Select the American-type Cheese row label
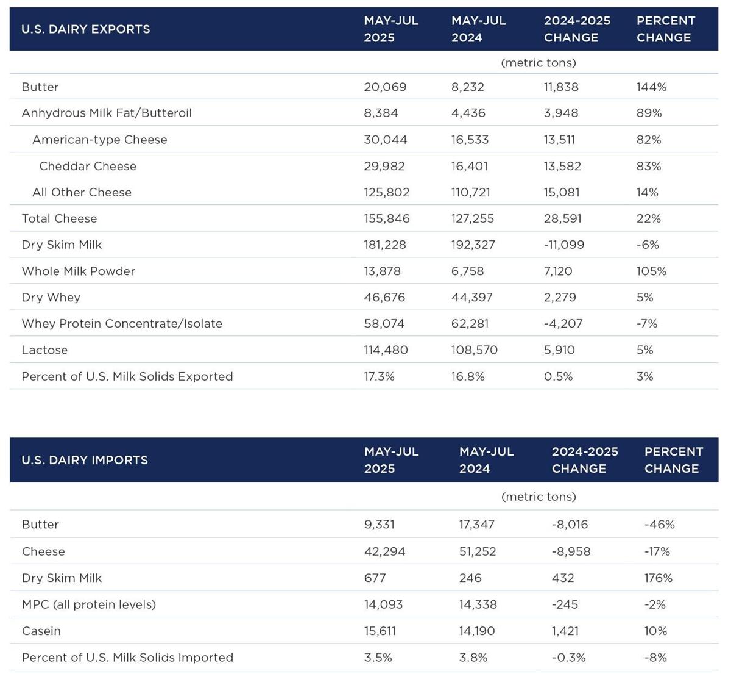The image size is (731, 685). click(99, 140)
